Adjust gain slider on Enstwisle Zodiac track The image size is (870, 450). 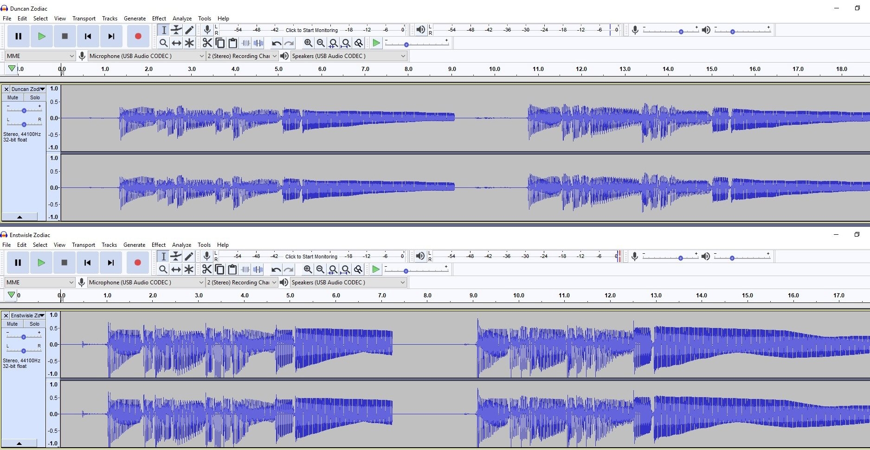[x=24, y=337]
